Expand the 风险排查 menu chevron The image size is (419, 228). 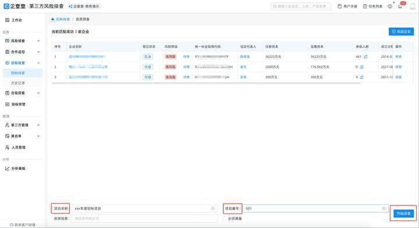pyautogui.click(x=38, y=41)
